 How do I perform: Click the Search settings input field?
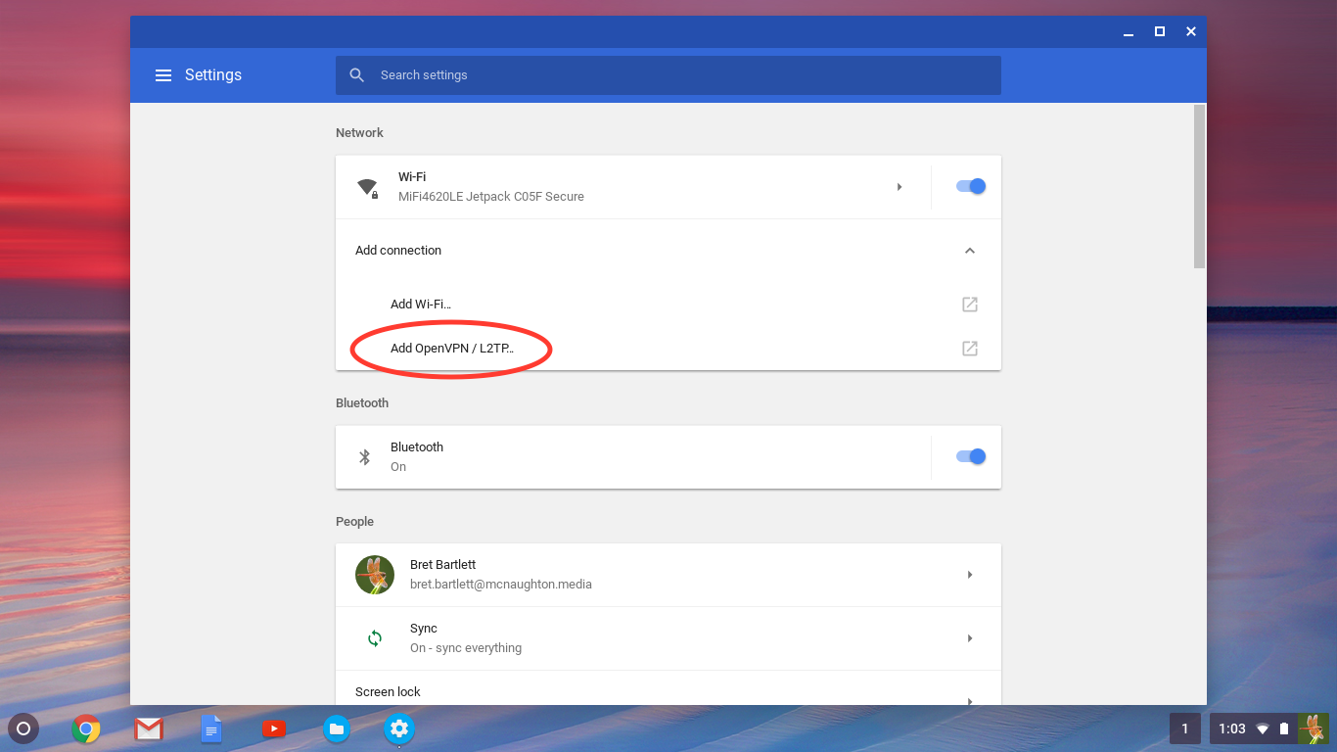tap(675, 75)
